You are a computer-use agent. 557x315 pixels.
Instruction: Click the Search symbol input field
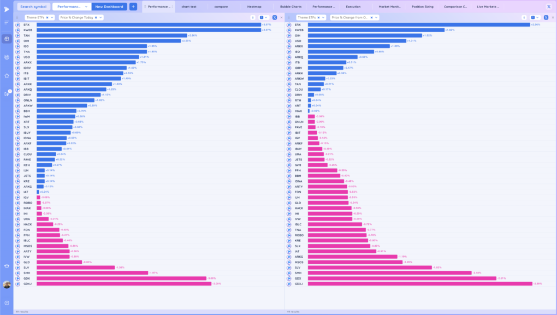[33, 7]
